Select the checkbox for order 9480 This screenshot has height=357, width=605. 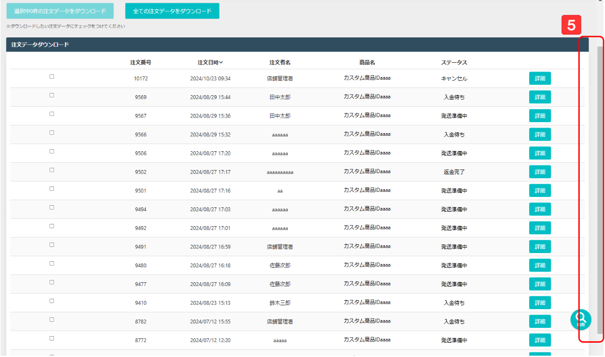[x=52, y=263]
